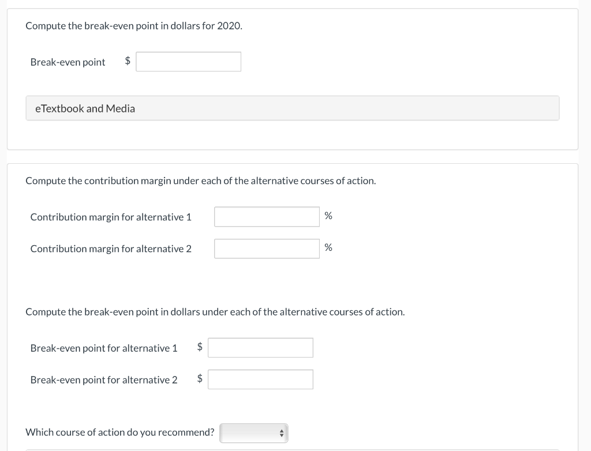591x451 pixels.
Task: Focus the Contribution margin for alternative 2 field
Action: pos(267,249)
